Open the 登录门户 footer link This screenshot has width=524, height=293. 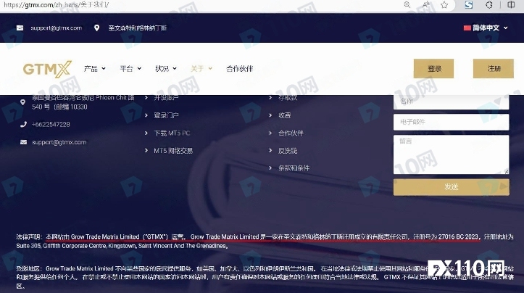[x=166, y=115]
